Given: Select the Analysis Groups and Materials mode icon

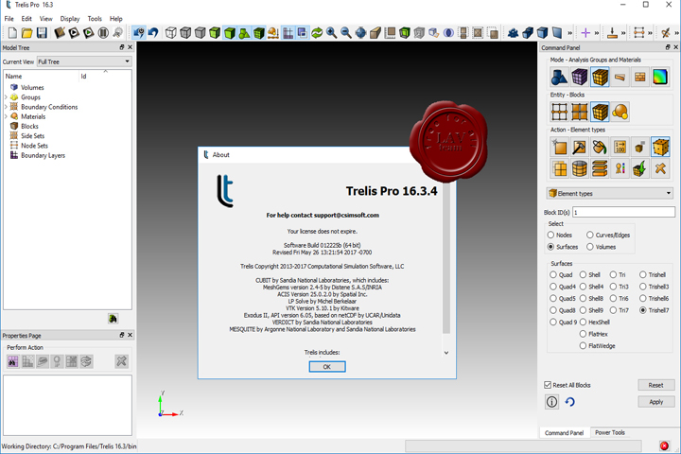Looking at the screenshot, I should coord(600,77).
